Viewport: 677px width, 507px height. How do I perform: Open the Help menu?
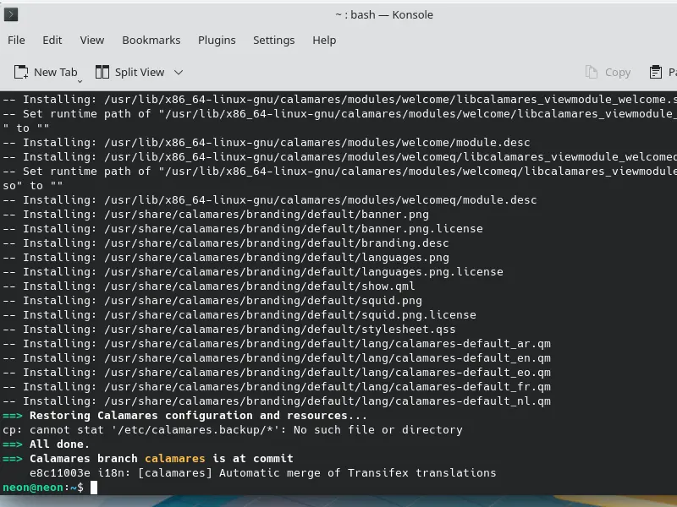pyautogui.click(x=324, y=40)
